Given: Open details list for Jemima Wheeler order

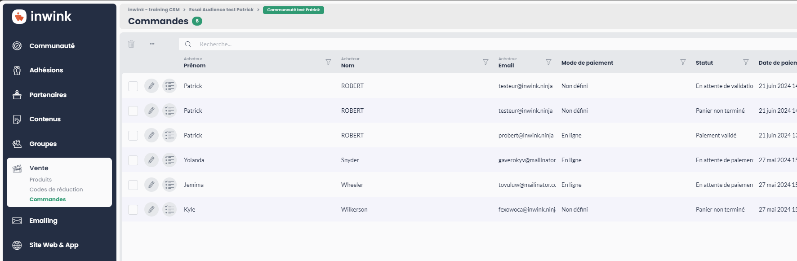Looking at the screenshot, I should click(x=169, y=185).
